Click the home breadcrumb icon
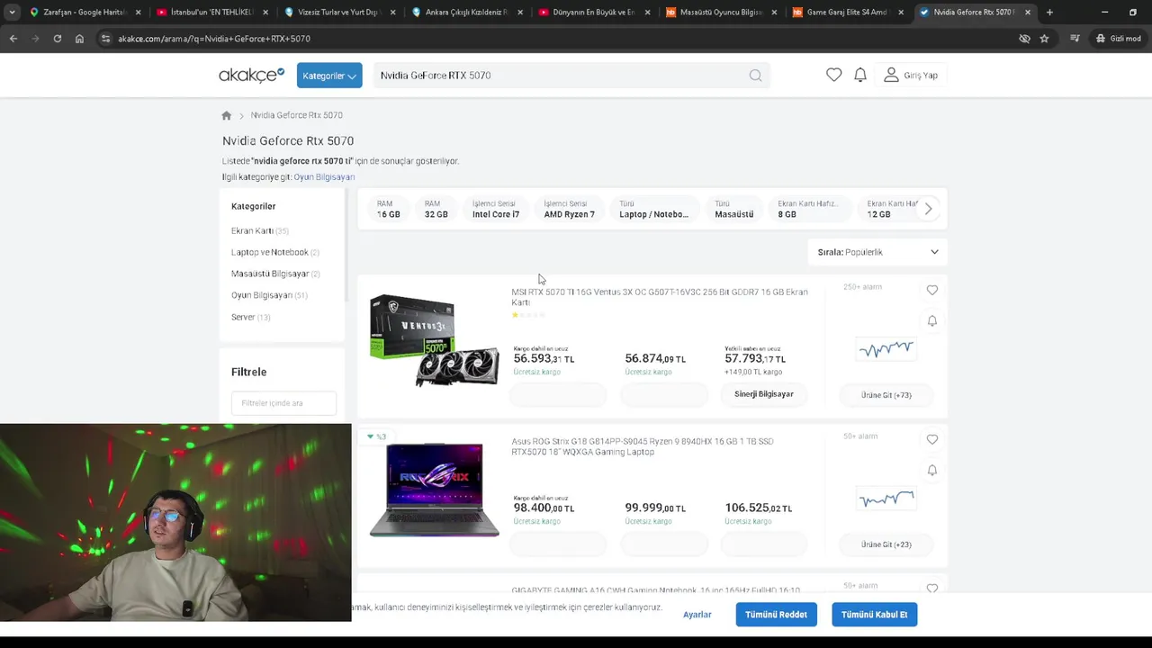The image size is (1152, 648). [227, 115]
